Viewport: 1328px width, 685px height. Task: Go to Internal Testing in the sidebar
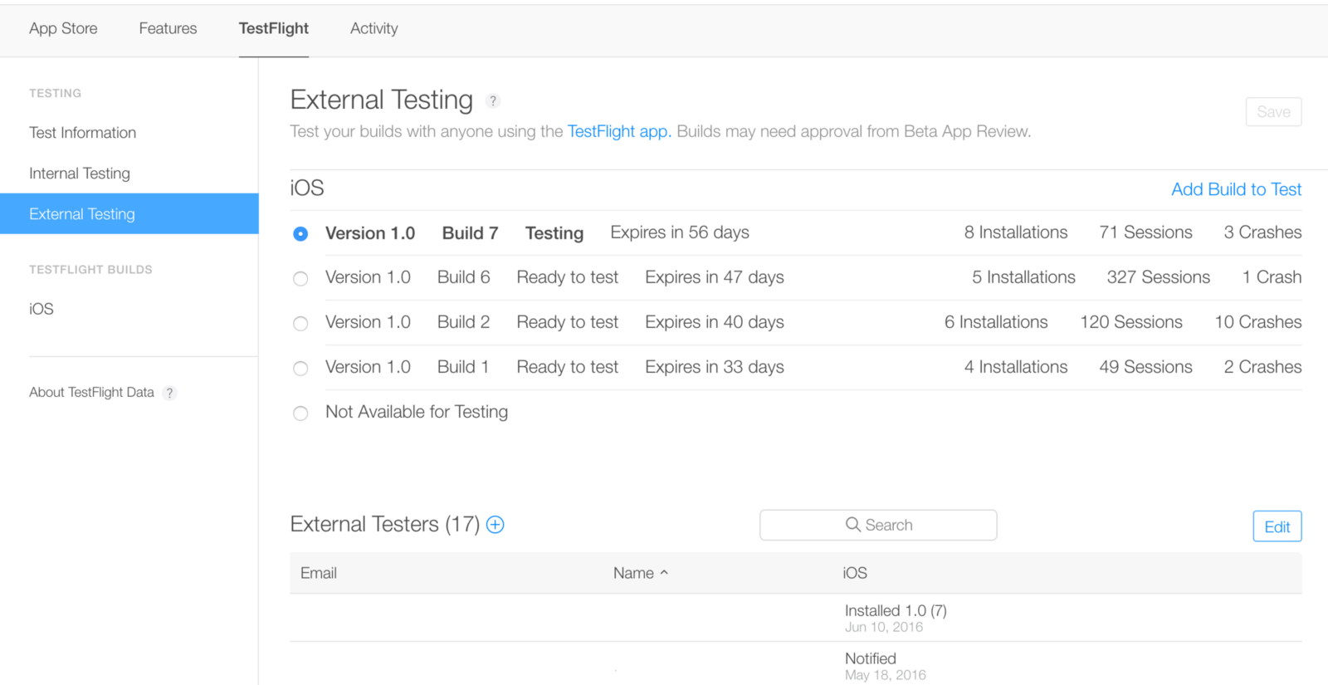point(80,174)
